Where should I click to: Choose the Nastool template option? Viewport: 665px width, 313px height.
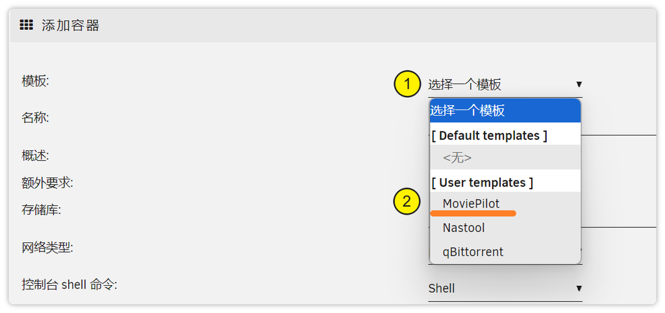(x=464, y=227)
